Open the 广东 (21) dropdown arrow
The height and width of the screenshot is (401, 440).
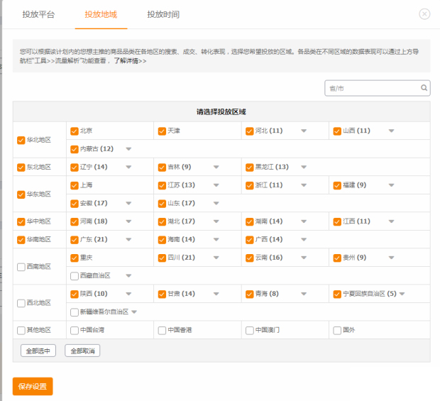[x=128, y=239]
